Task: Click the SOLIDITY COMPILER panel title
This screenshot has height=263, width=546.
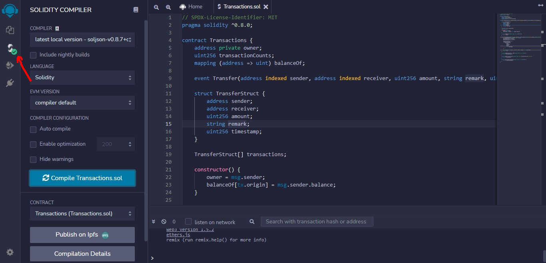Action: [61, 10]
